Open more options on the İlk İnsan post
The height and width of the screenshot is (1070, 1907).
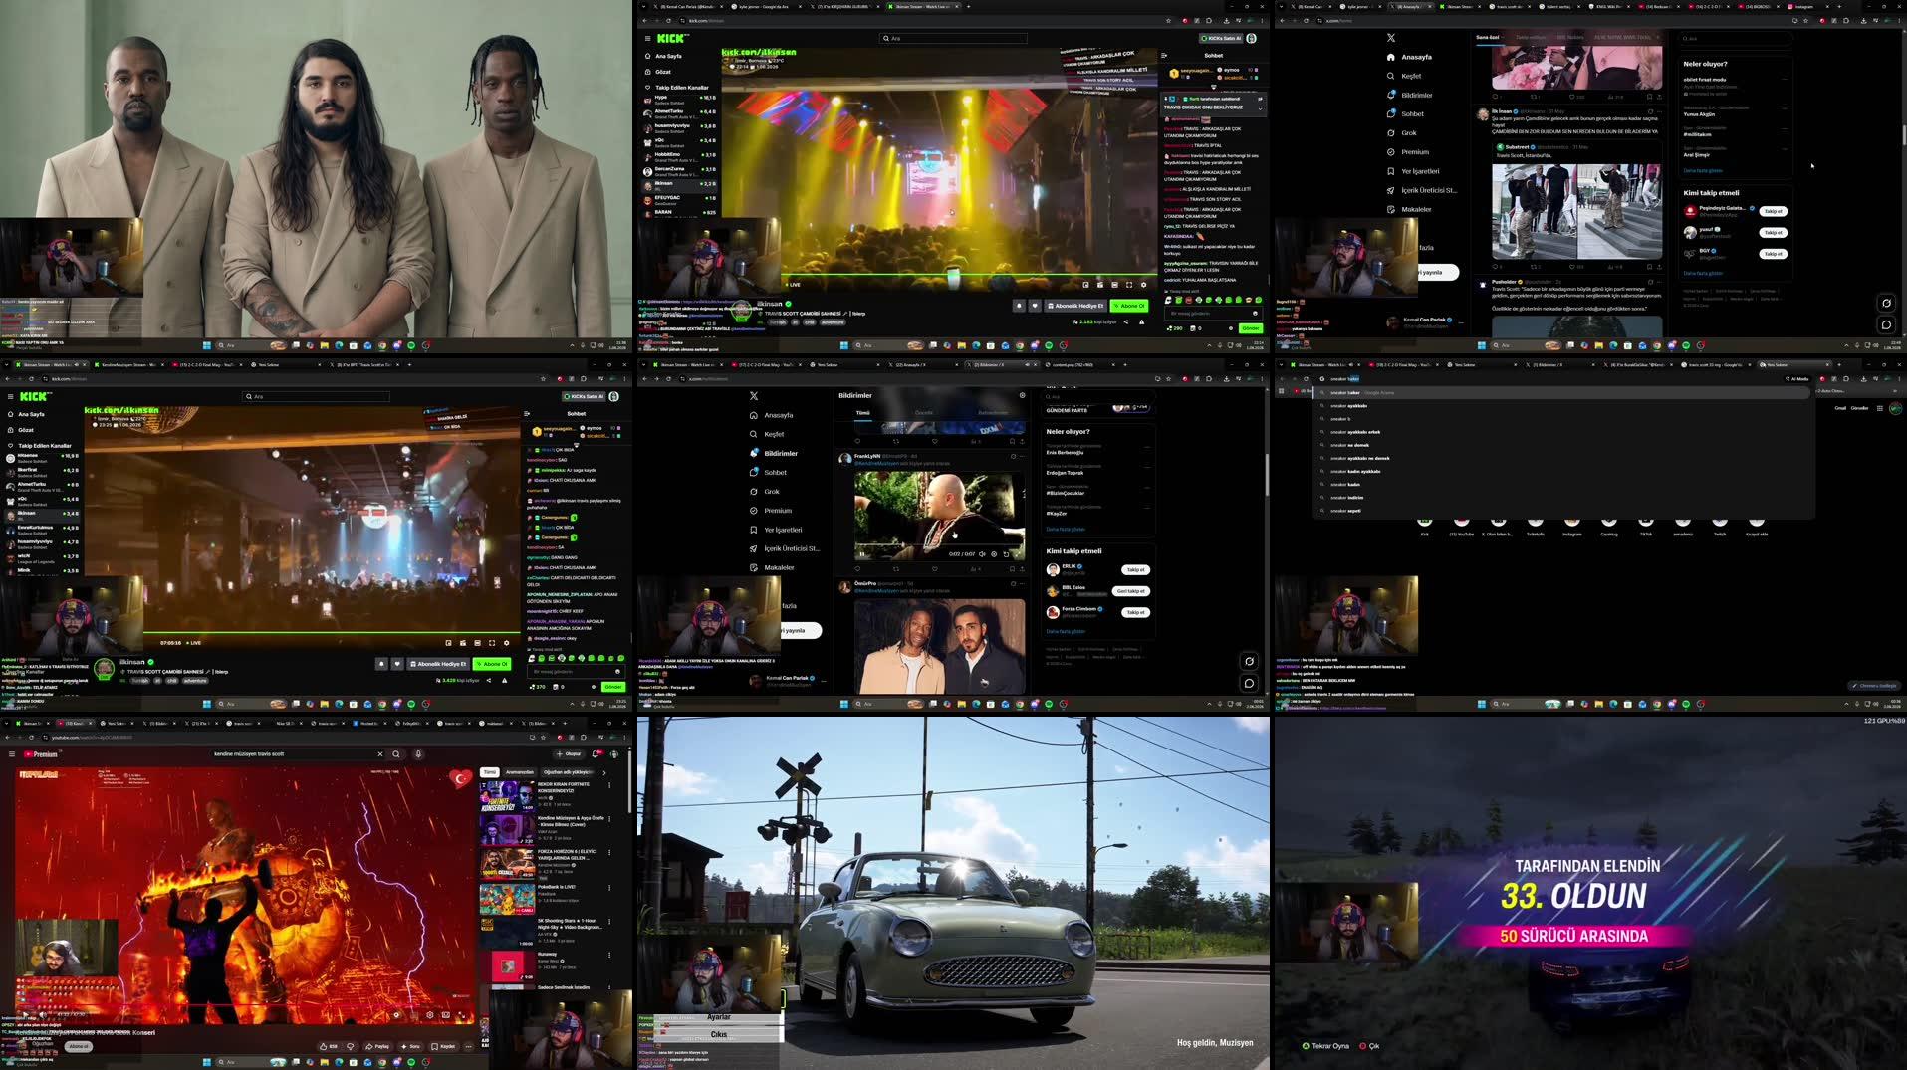tap(1658, 111)
